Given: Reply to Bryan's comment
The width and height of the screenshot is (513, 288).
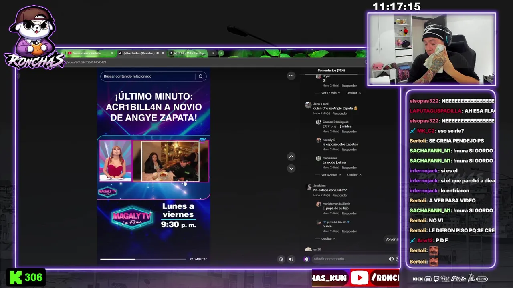Looking at the screenshot, I should point(349,86).
